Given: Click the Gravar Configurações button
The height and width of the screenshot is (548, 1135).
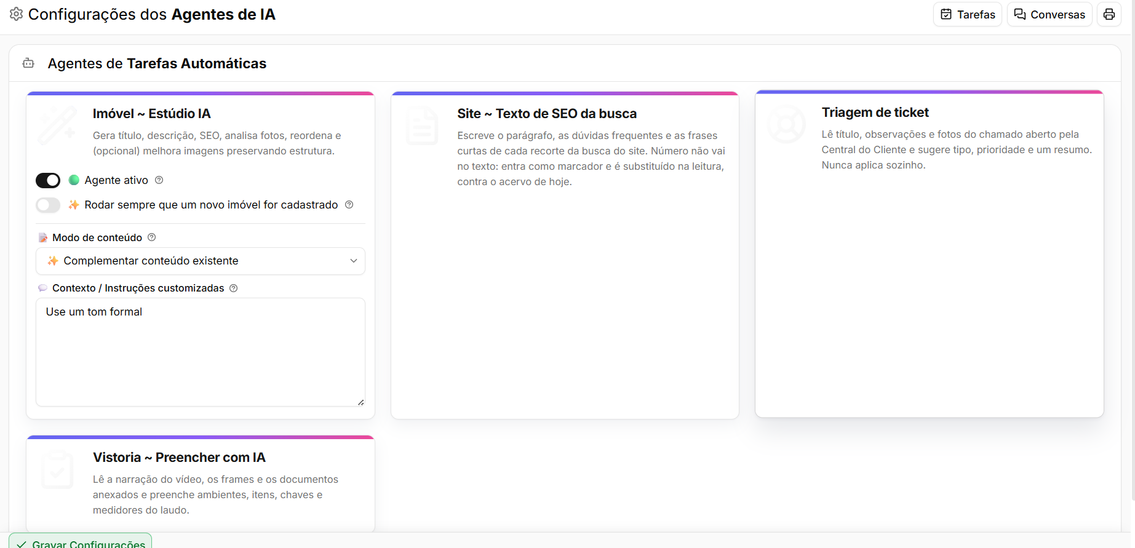Looking at the screenshot, I should click(x=81, y=541).
